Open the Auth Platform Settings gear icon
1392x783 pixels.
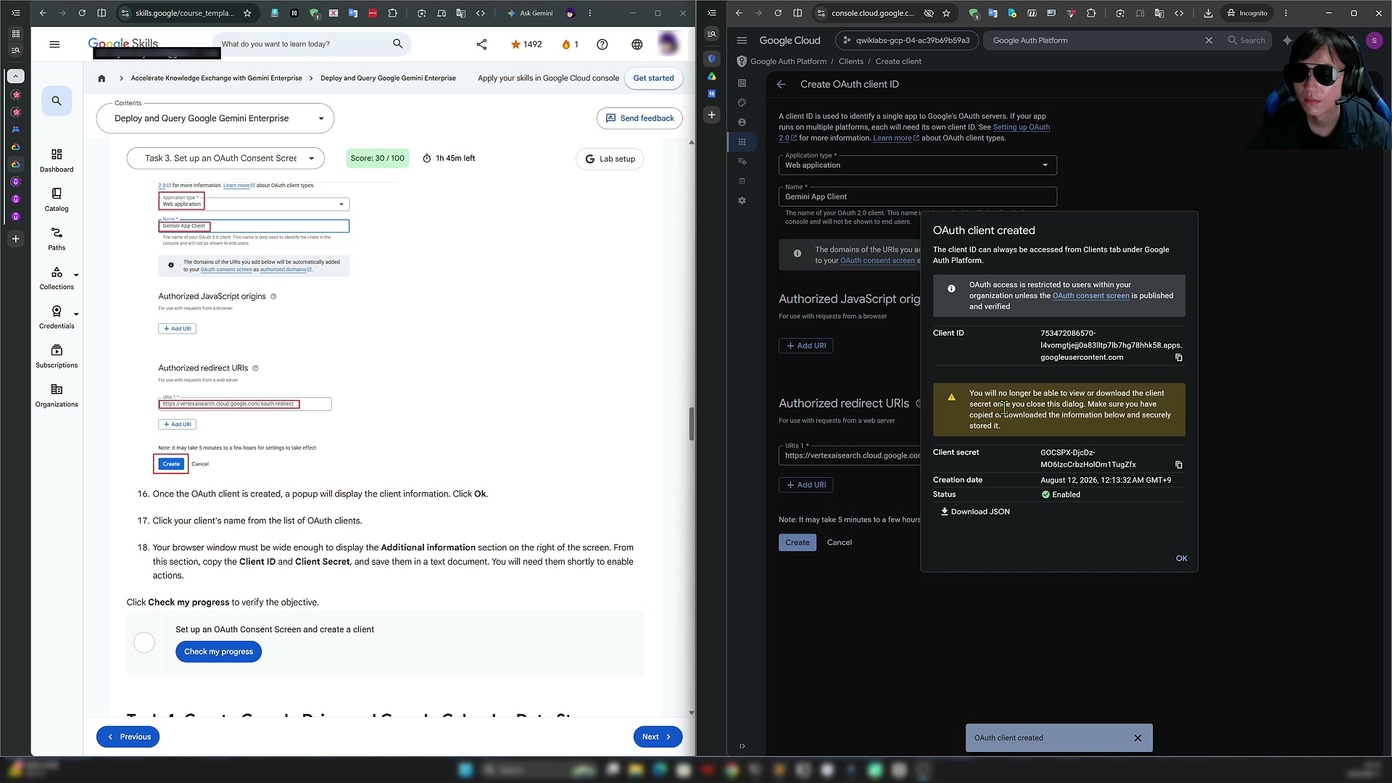[x=742, y=201]
